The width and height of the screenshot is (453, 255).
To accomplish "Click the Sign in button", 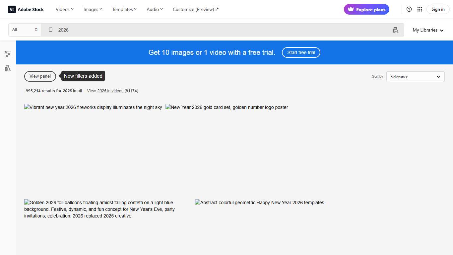I will point(438,9).
